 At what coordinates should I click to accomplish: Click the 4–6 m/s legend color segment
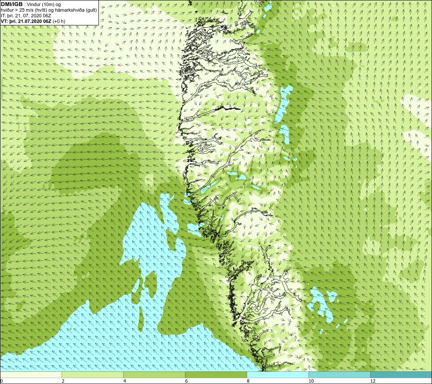click(154, 374)
